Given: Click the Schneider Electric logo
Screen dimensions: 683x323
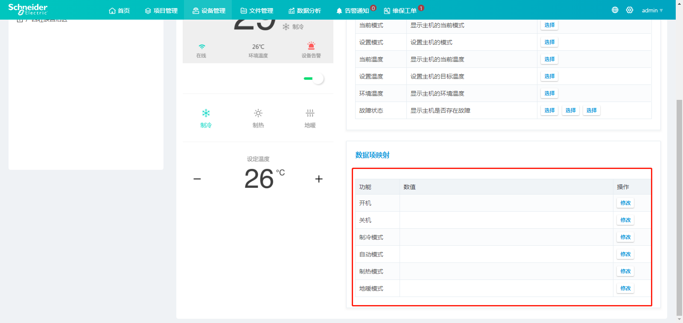Looking at the screenshot, I should [28, 9].
